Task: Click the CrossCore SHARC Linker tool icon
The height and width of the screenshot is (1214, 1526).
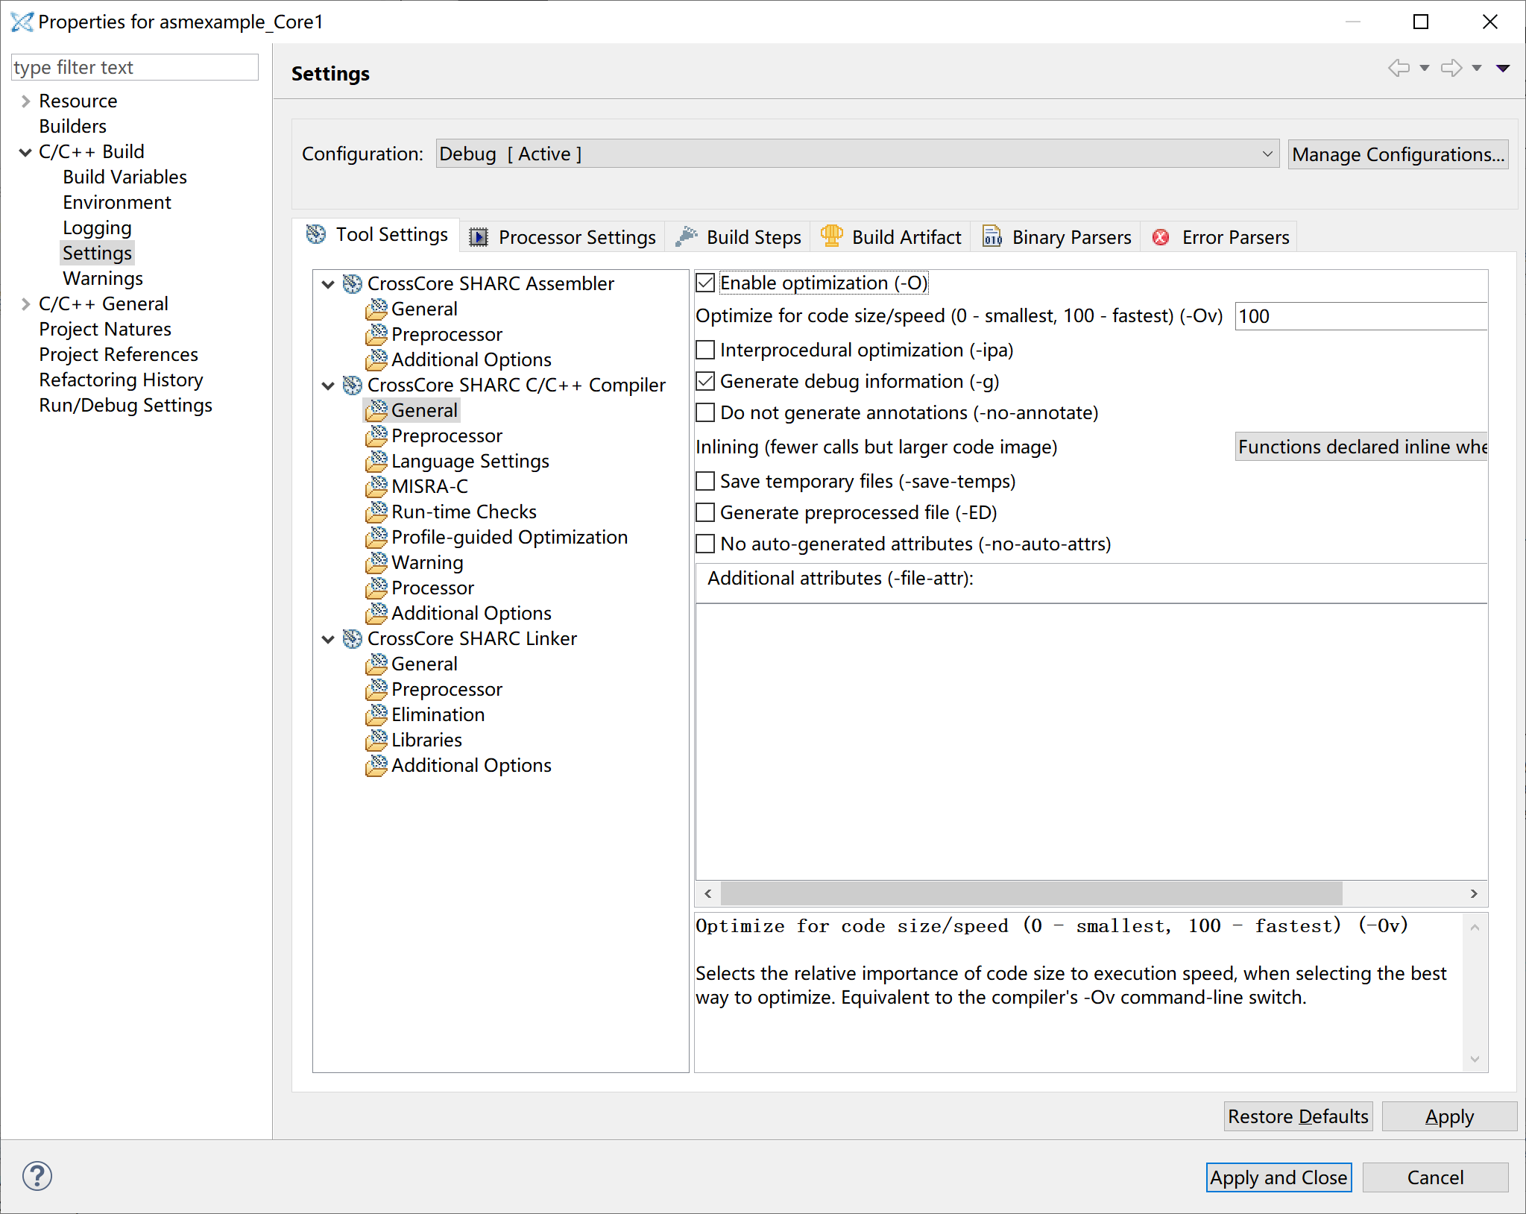Action: click(352, 638)
